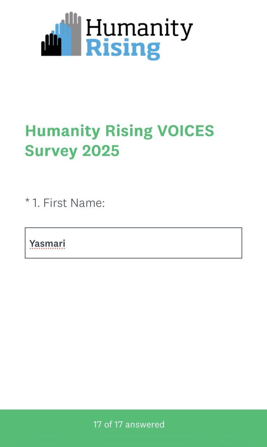The width and height of the screenshot is (267, 447).
Task: Click the "17 of 17" progress count
Action: [x=108, y=425]
